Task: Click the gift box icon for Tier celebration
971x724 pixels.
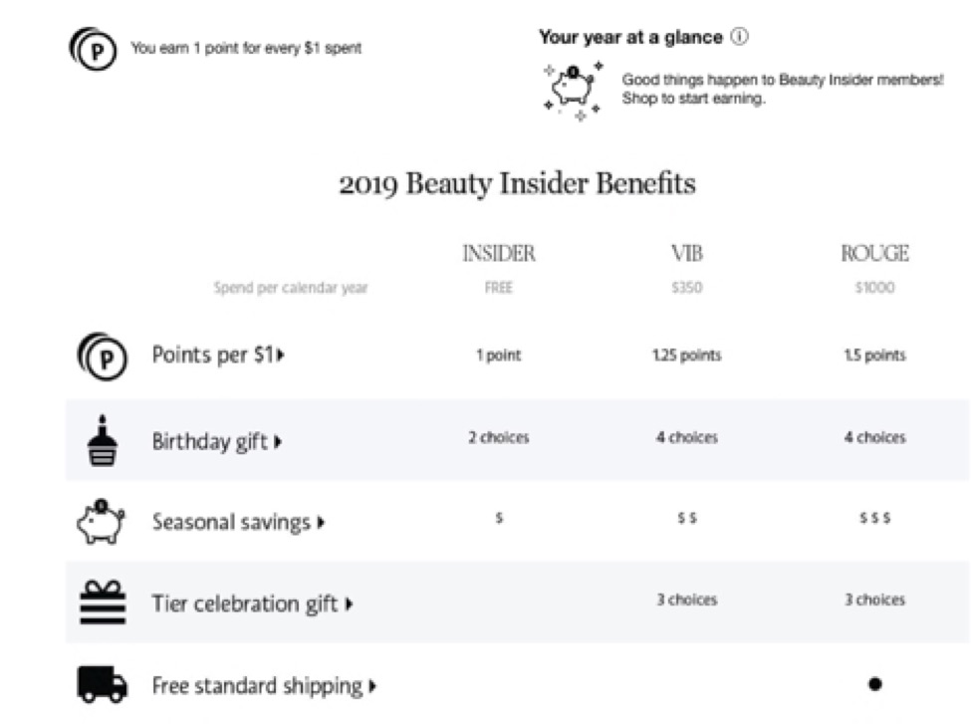Action: pos(103,602)
